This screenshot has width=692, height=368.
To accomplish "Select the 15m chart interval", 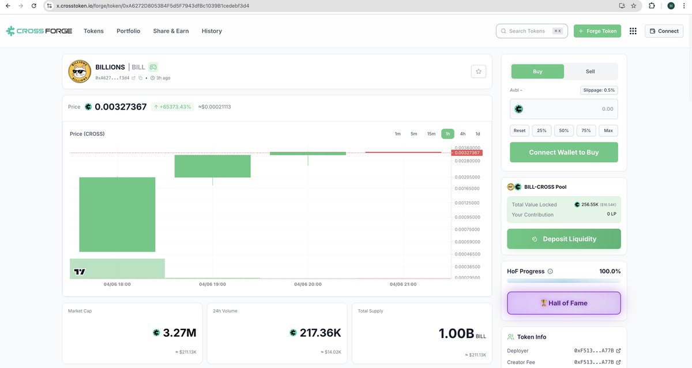I will (x=431, y=134).
